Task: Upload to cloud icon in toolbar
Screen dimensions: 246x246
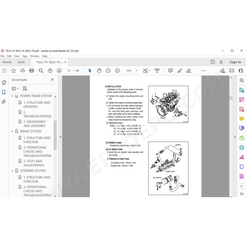Action: point(22,71)
